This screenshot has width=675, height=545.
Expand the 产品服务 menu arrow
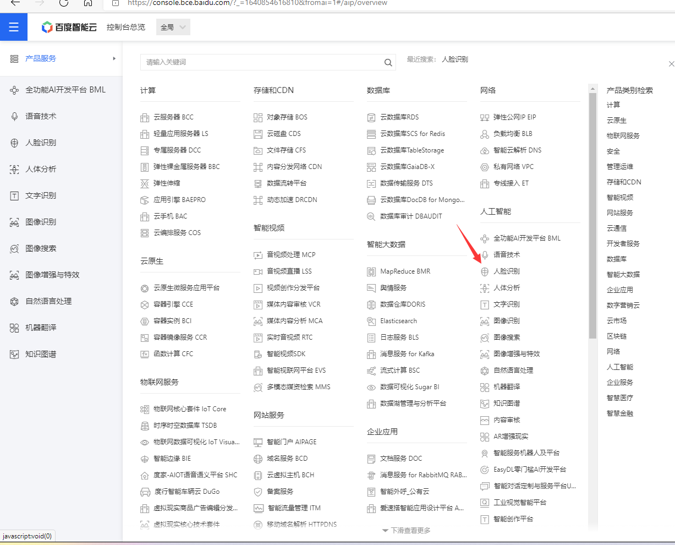114,58
